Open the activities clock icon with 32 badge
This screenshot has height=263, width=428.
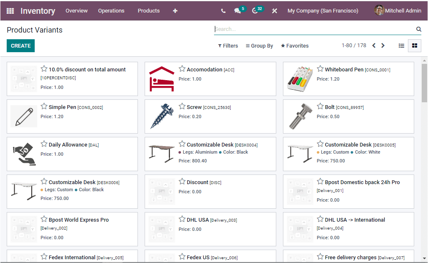click(256, 10)
